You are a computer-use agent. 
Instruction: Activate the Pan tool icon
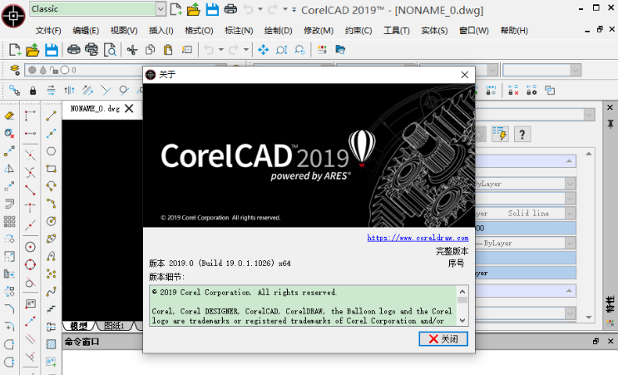tap(263, 50)
